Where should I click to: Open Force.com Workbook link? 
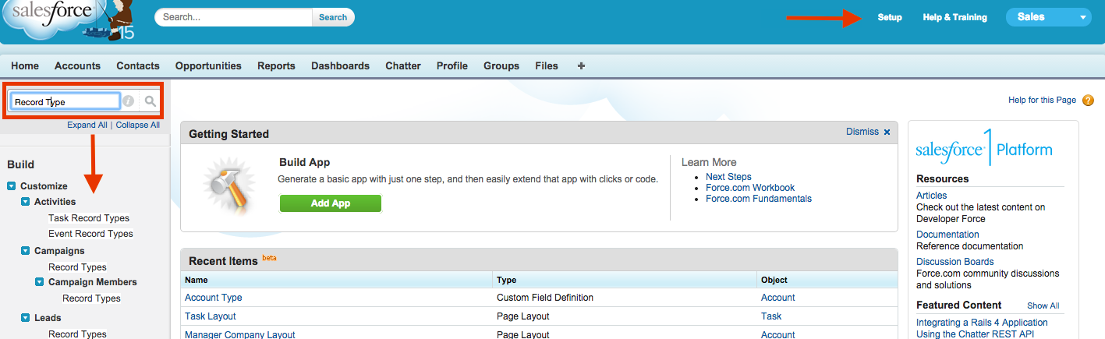click(750, 188)
